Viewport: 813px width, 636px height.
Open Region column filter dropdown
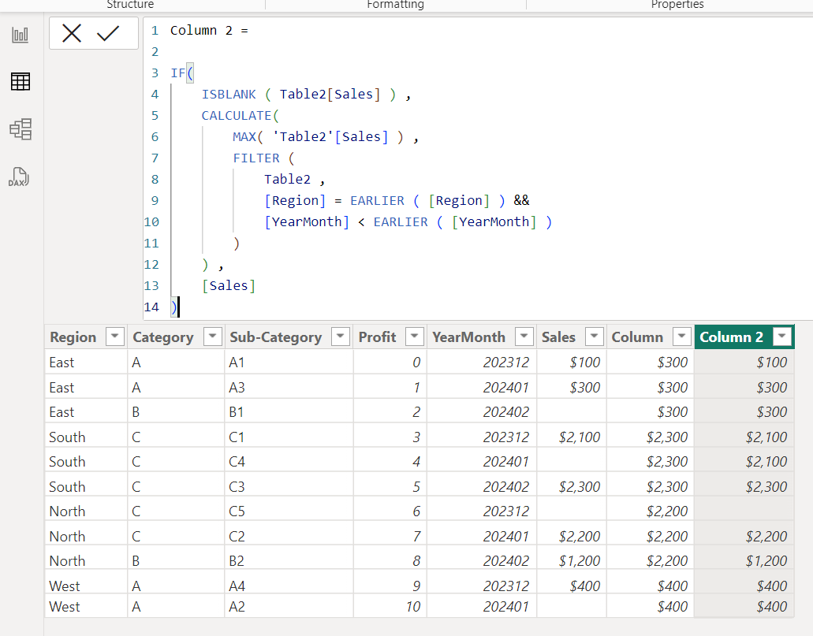tap(114, 337)
